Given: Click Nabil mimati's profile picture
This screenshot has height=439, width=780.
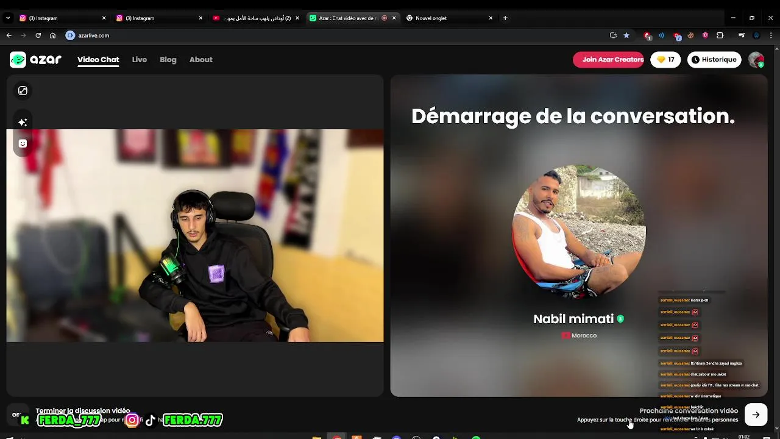Looking at the screenshot, I should [x=579, y=232].
